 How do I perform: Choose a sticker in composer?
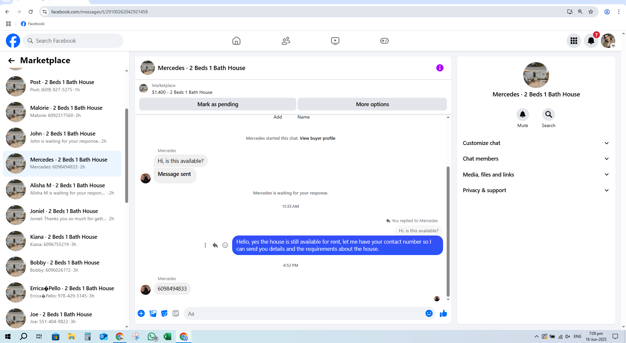[164, 313]
